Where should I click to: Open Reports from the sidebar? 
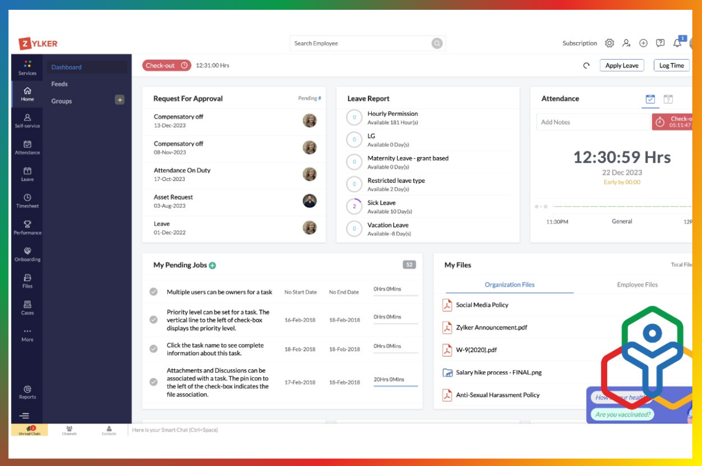pos(27,392)
